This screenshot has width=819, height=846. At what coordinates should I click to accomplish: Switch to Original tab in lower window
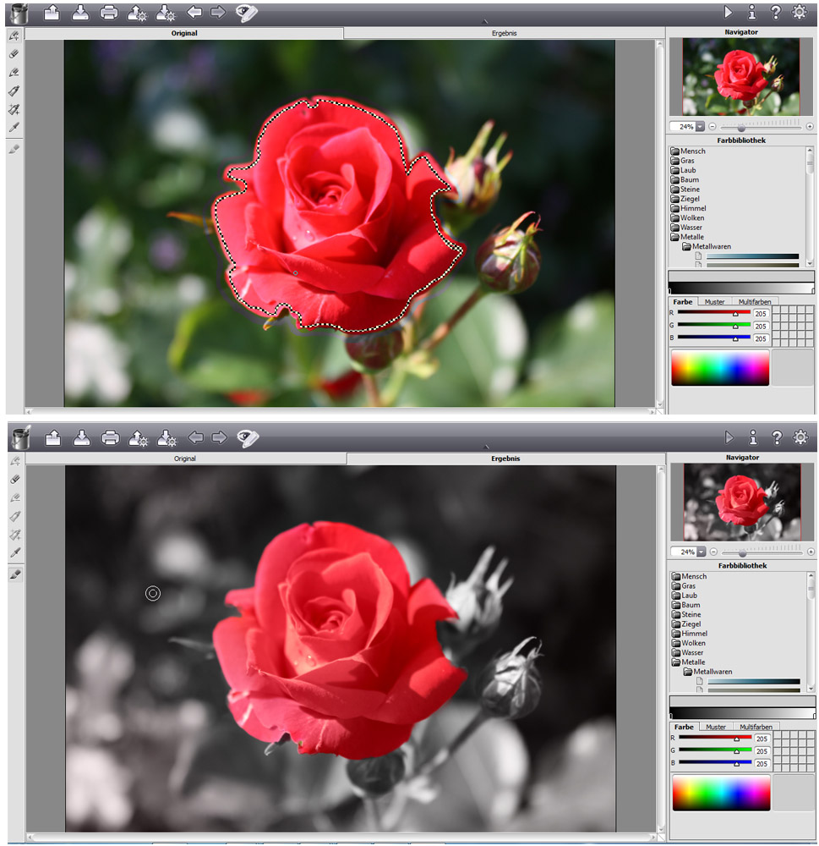185,459
